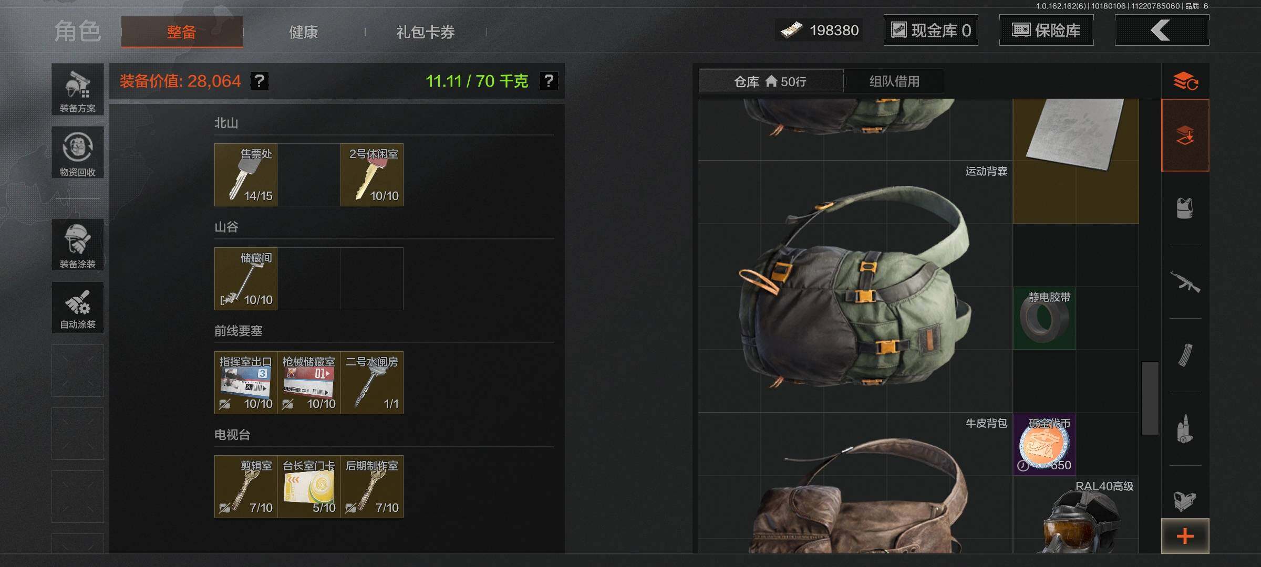The image size is (1261, 567).
Task: Filter stash by body armor icon
Action: pos(1185,208)
